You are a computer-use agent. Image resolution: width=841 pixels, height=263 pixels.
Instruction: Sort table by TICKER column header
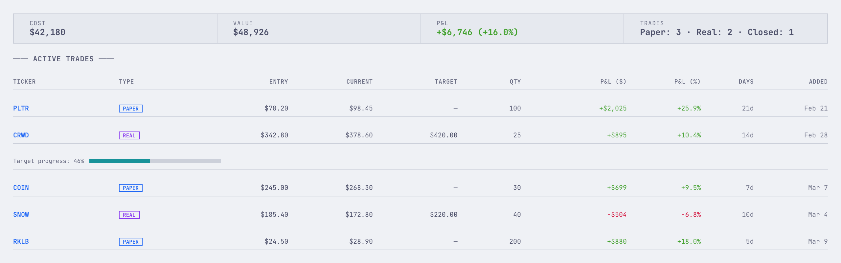(x=24, y=81)
